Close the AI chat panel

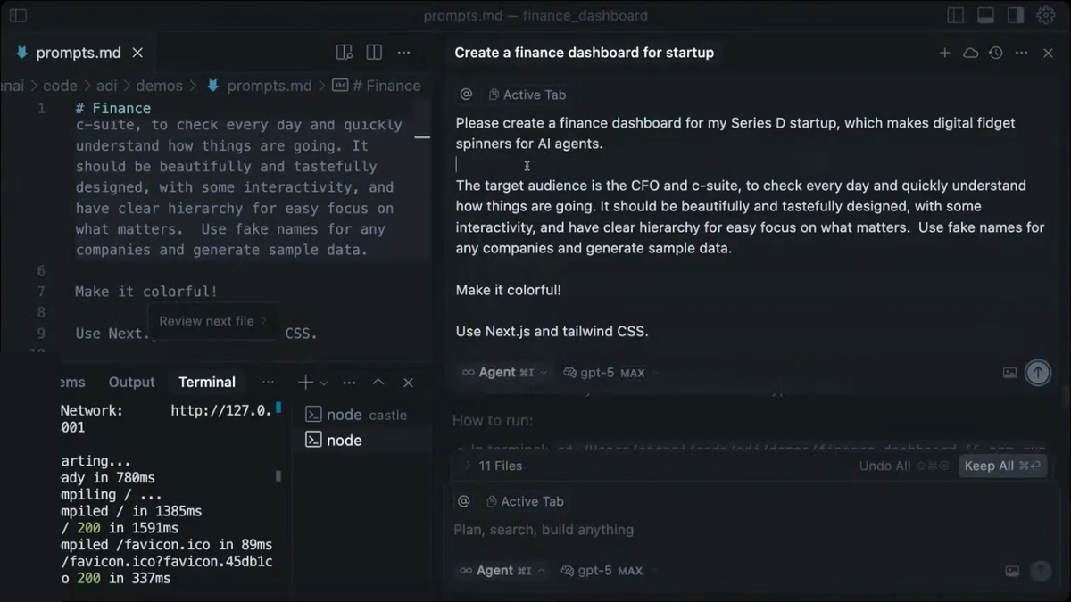pyautogui.click(x=1049, y=53)
